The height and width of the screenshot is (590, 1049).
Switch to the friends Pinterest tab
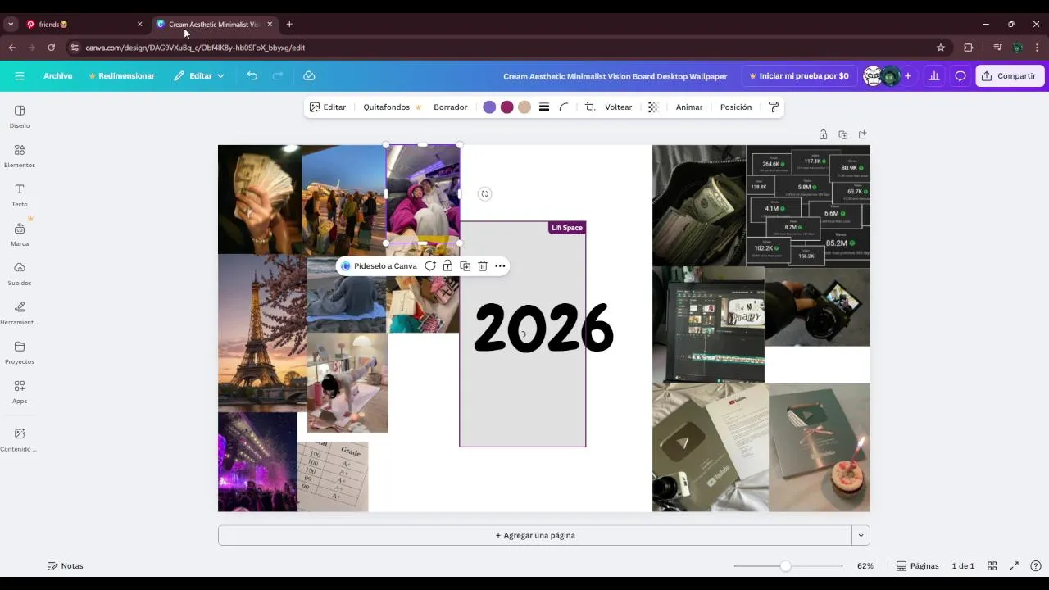82,24
